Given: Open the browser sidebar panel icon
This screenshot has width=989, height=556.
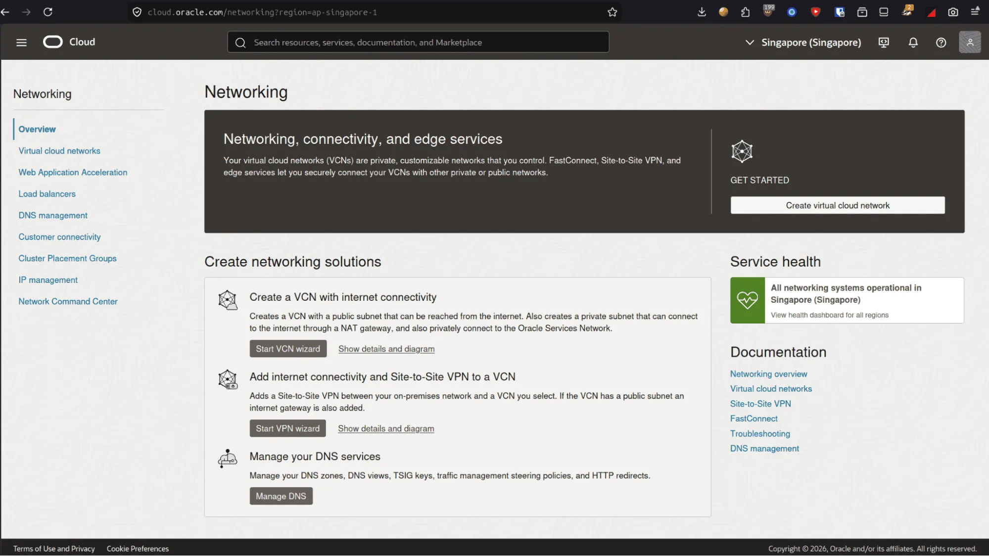Looking at the screenshot, I should pos(884,12).
